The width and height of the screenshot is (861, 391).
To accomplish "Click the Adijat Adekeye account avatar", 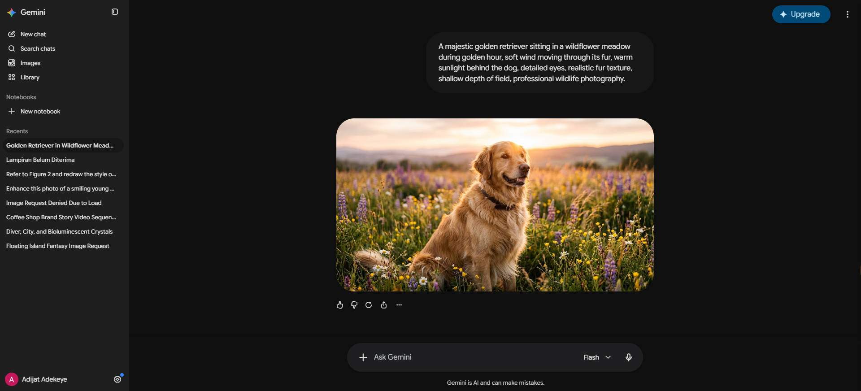I will point(11,379).
